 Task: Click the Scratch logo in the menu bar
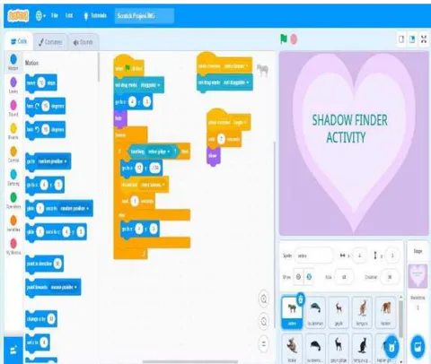coord(18,15)
